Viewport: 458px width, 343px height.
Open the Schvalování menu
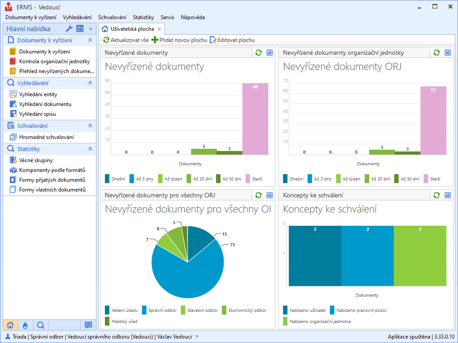[x=112, y=17]
